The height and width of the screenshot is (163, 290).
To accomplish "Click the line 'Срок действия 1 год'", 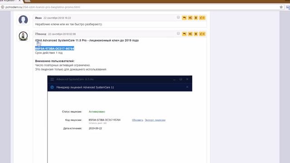I will pyautogui.click(x=49, y=53).
